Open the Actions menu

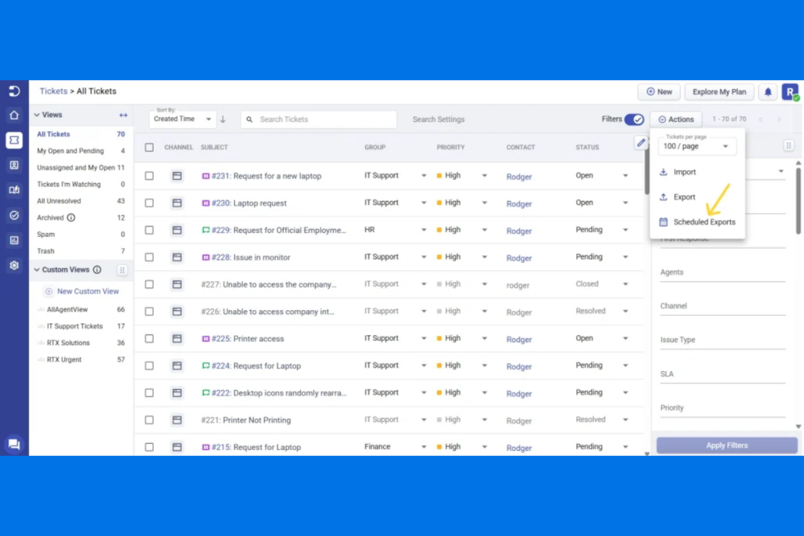coord(675,119)
